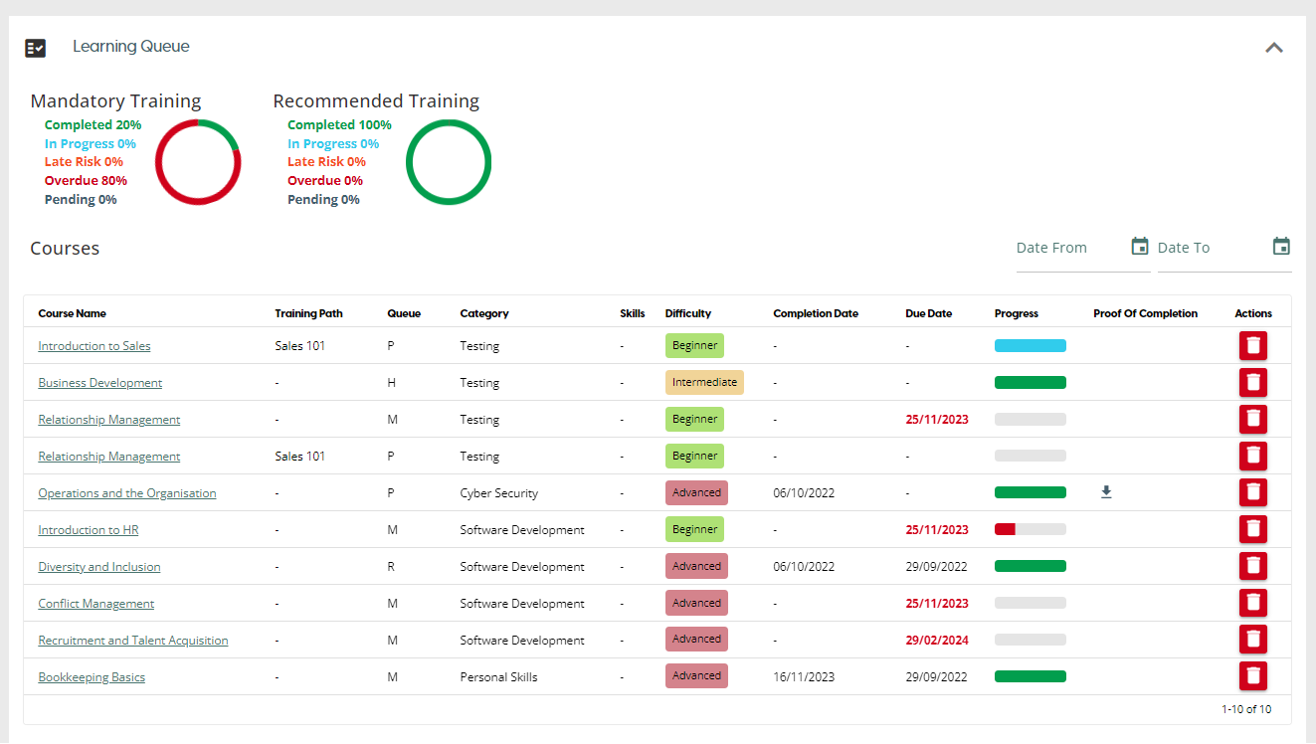
Task: Sort courses by Difficulty column header
Action: click(x=688, y=313)
